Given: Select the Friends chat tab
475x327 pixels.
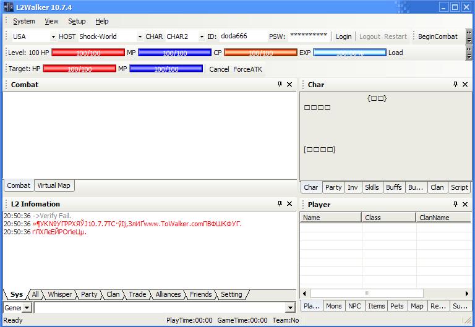Looking at the screenshot, I should coord(200,294).
